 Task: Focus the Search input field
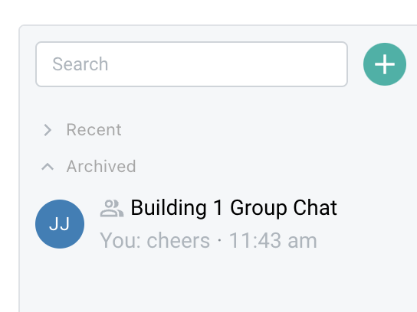pyautogui.click(x=192, y=64)
